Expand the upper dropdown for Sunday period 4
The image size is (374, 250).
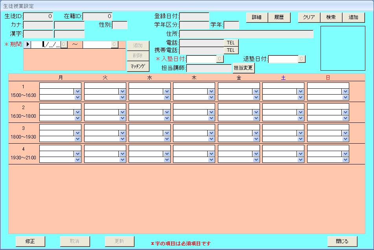(345, 154)
